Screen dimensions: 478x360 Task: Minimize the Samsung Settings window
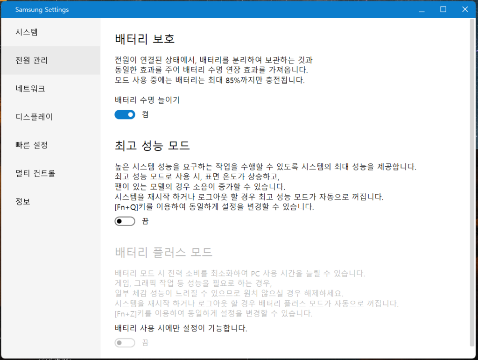pyautogui.click(x=422, y=9)
